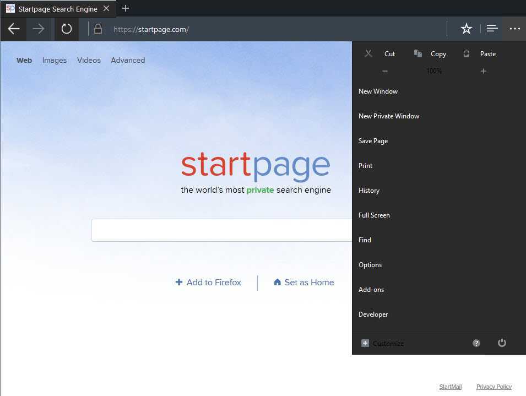
Task: Close the three-dots menu button
Action: click(x=514, y=29)
